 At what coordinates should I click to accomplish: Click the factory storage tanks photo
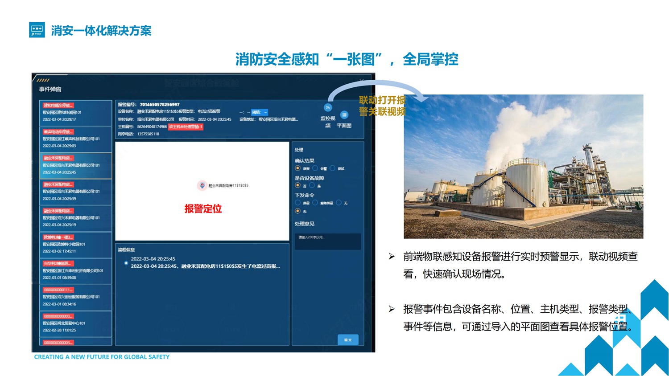pos(523,166)
